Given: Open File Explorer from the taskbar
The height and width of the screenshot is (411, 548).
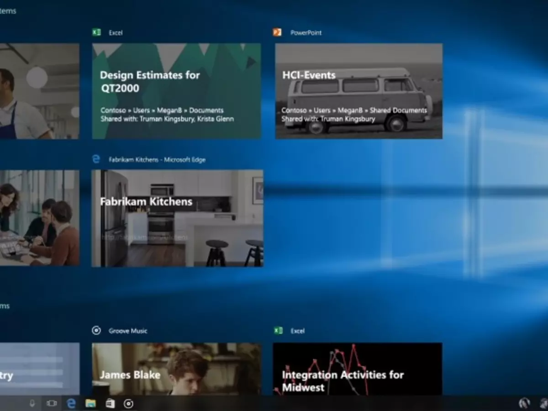Looking at the screenshot, I should pyautogui.click(x=90, y=404).
